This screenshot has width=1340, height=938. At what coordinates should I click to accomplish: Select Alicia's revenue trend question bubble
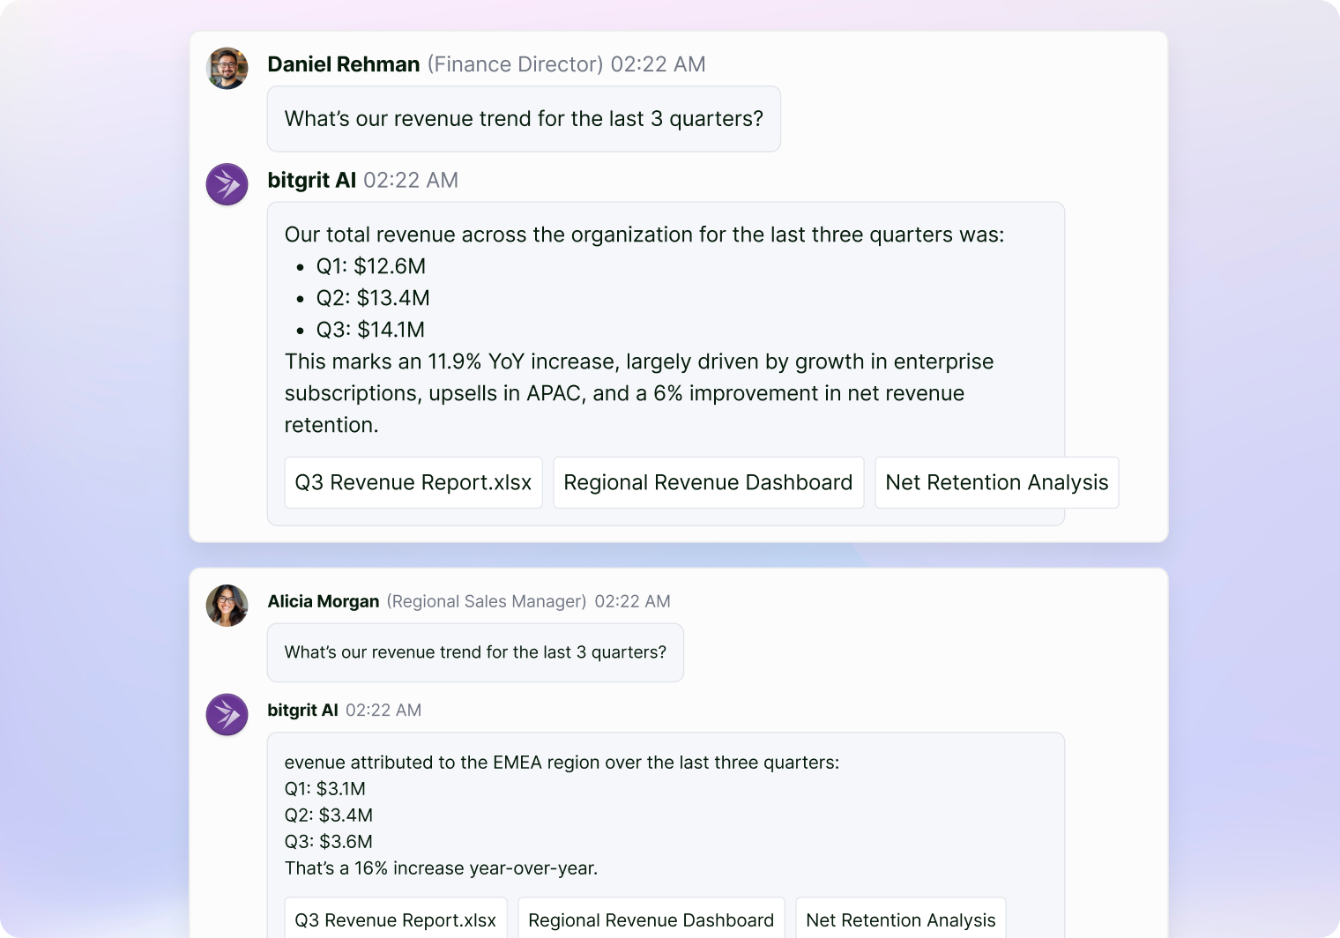tap(475, 652)
